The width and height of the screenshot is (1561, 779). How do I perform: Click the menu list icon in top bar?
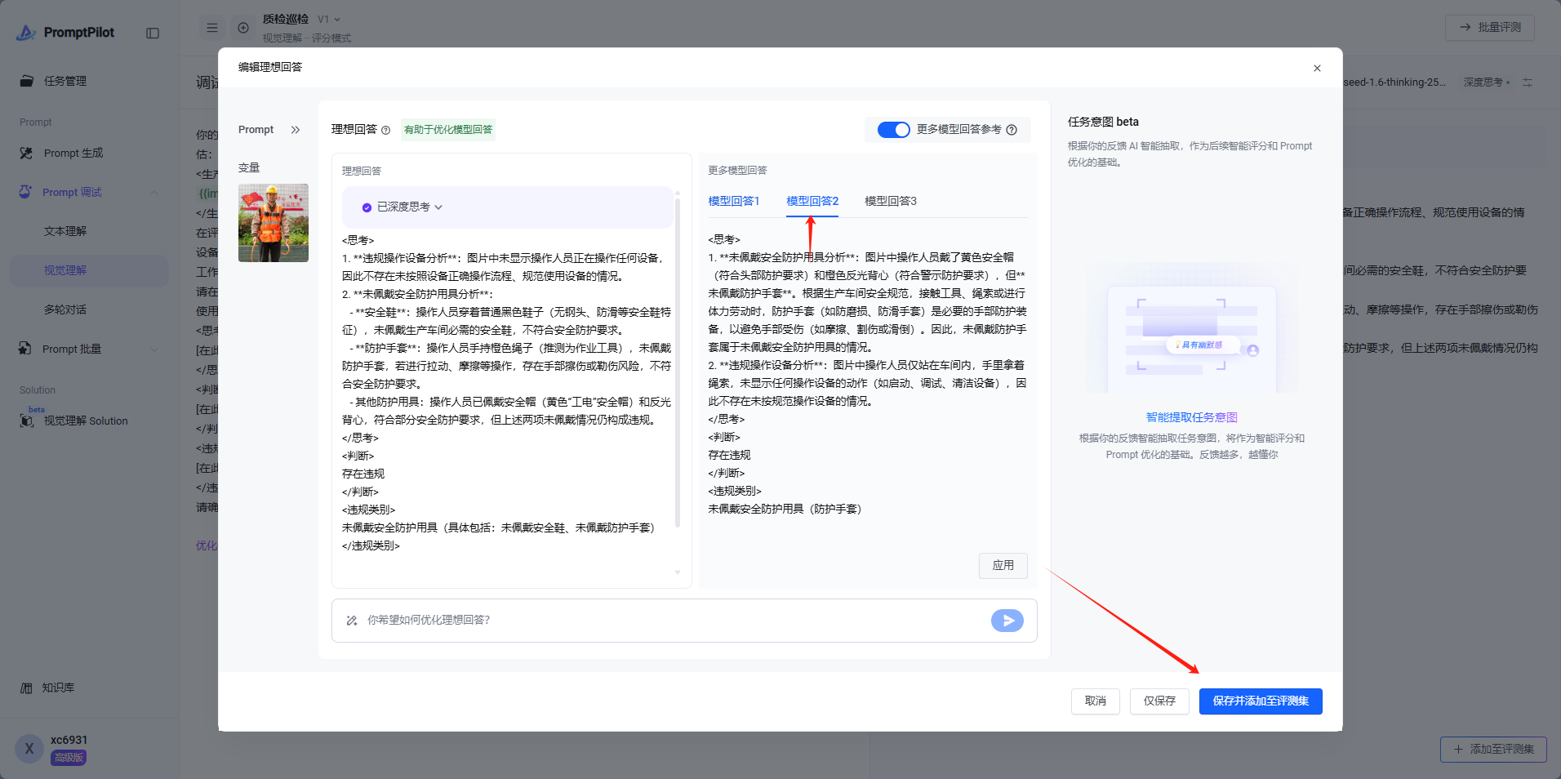212,28
